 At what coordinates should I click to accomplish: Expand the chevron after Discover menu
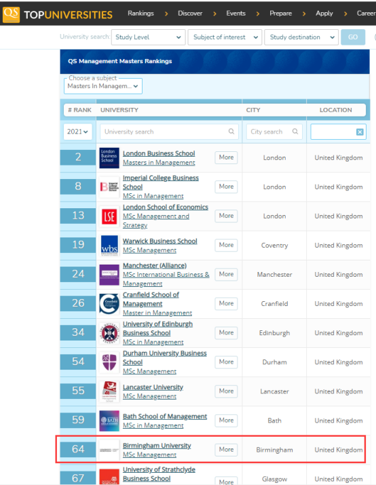click(x=214, y=14)
